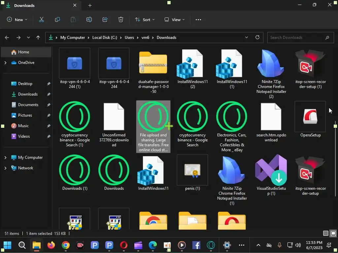The height and width of the screenshot is (253, 338).
Task: Click the volume speaker tray icon
Action: point(298,245)
